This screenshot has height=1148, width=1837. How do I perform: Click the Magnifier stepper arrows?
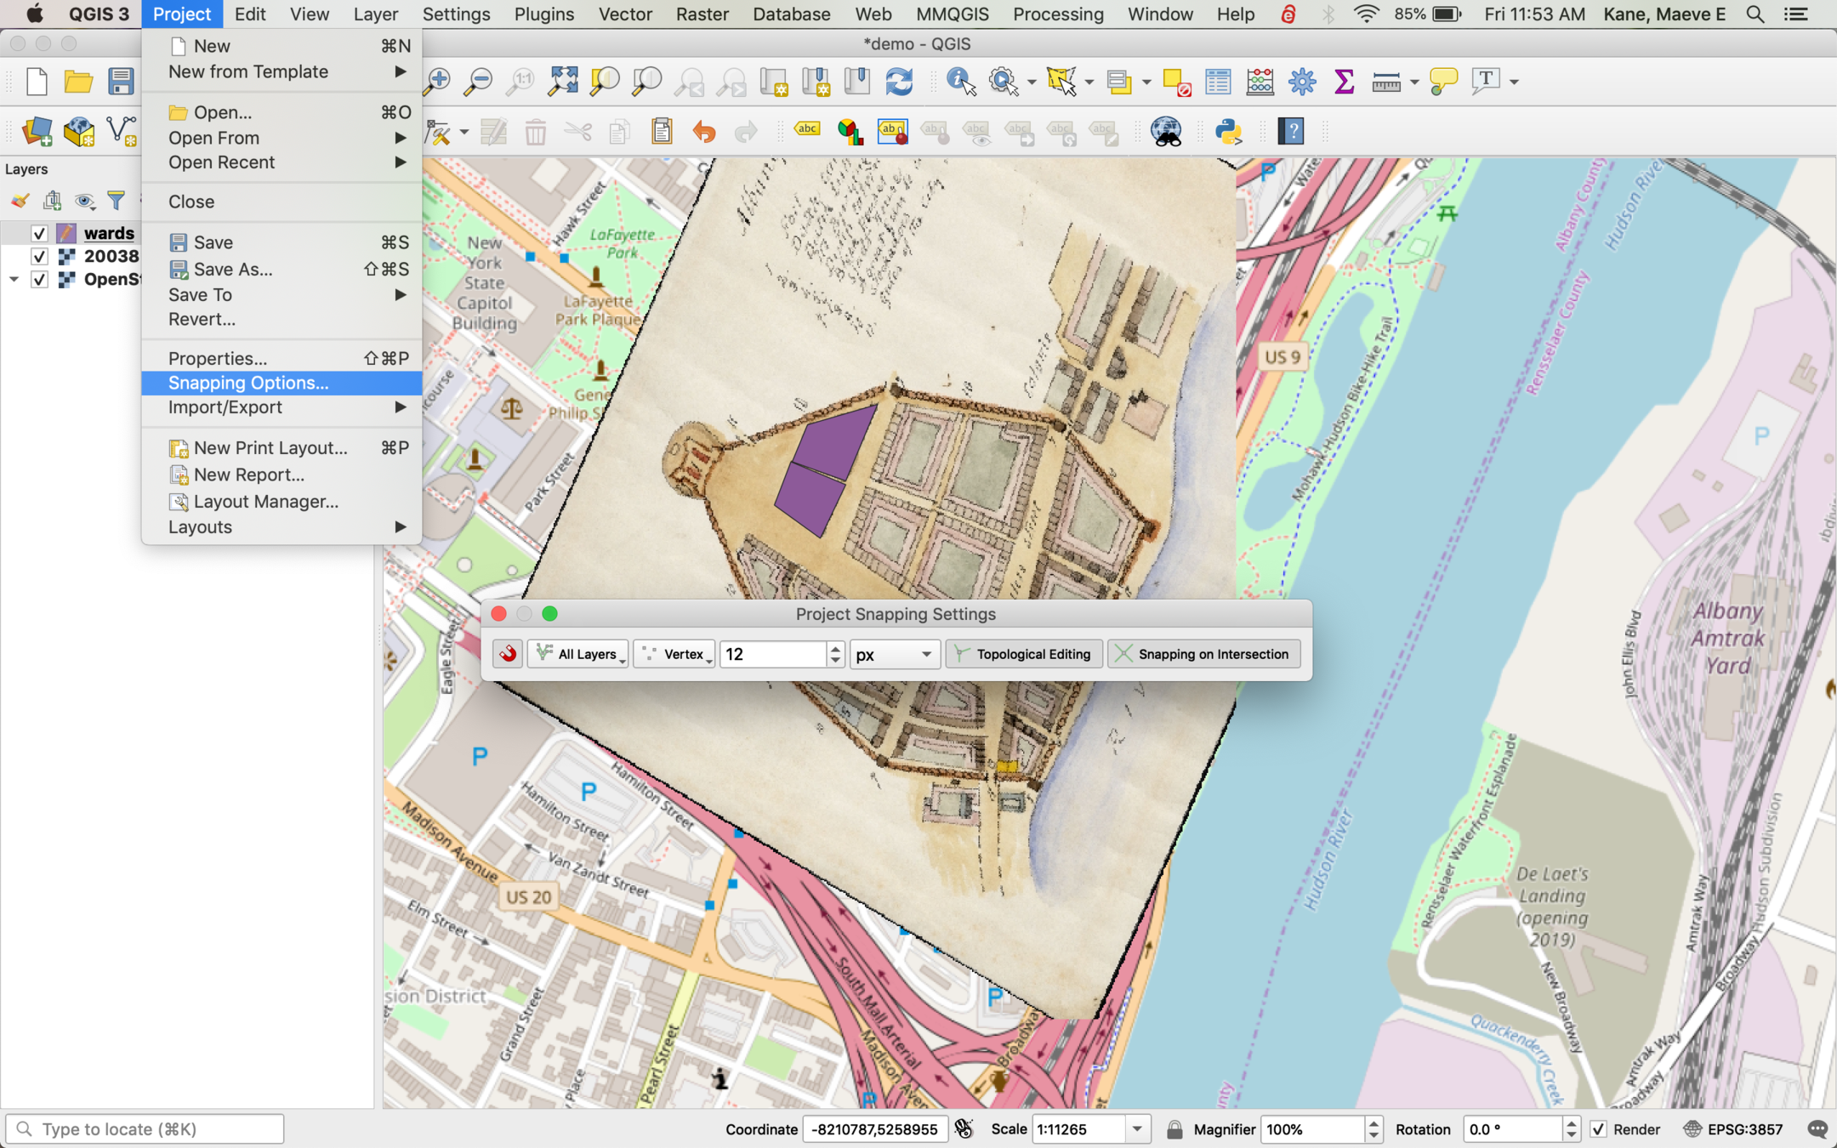tap(1373, 1129)
